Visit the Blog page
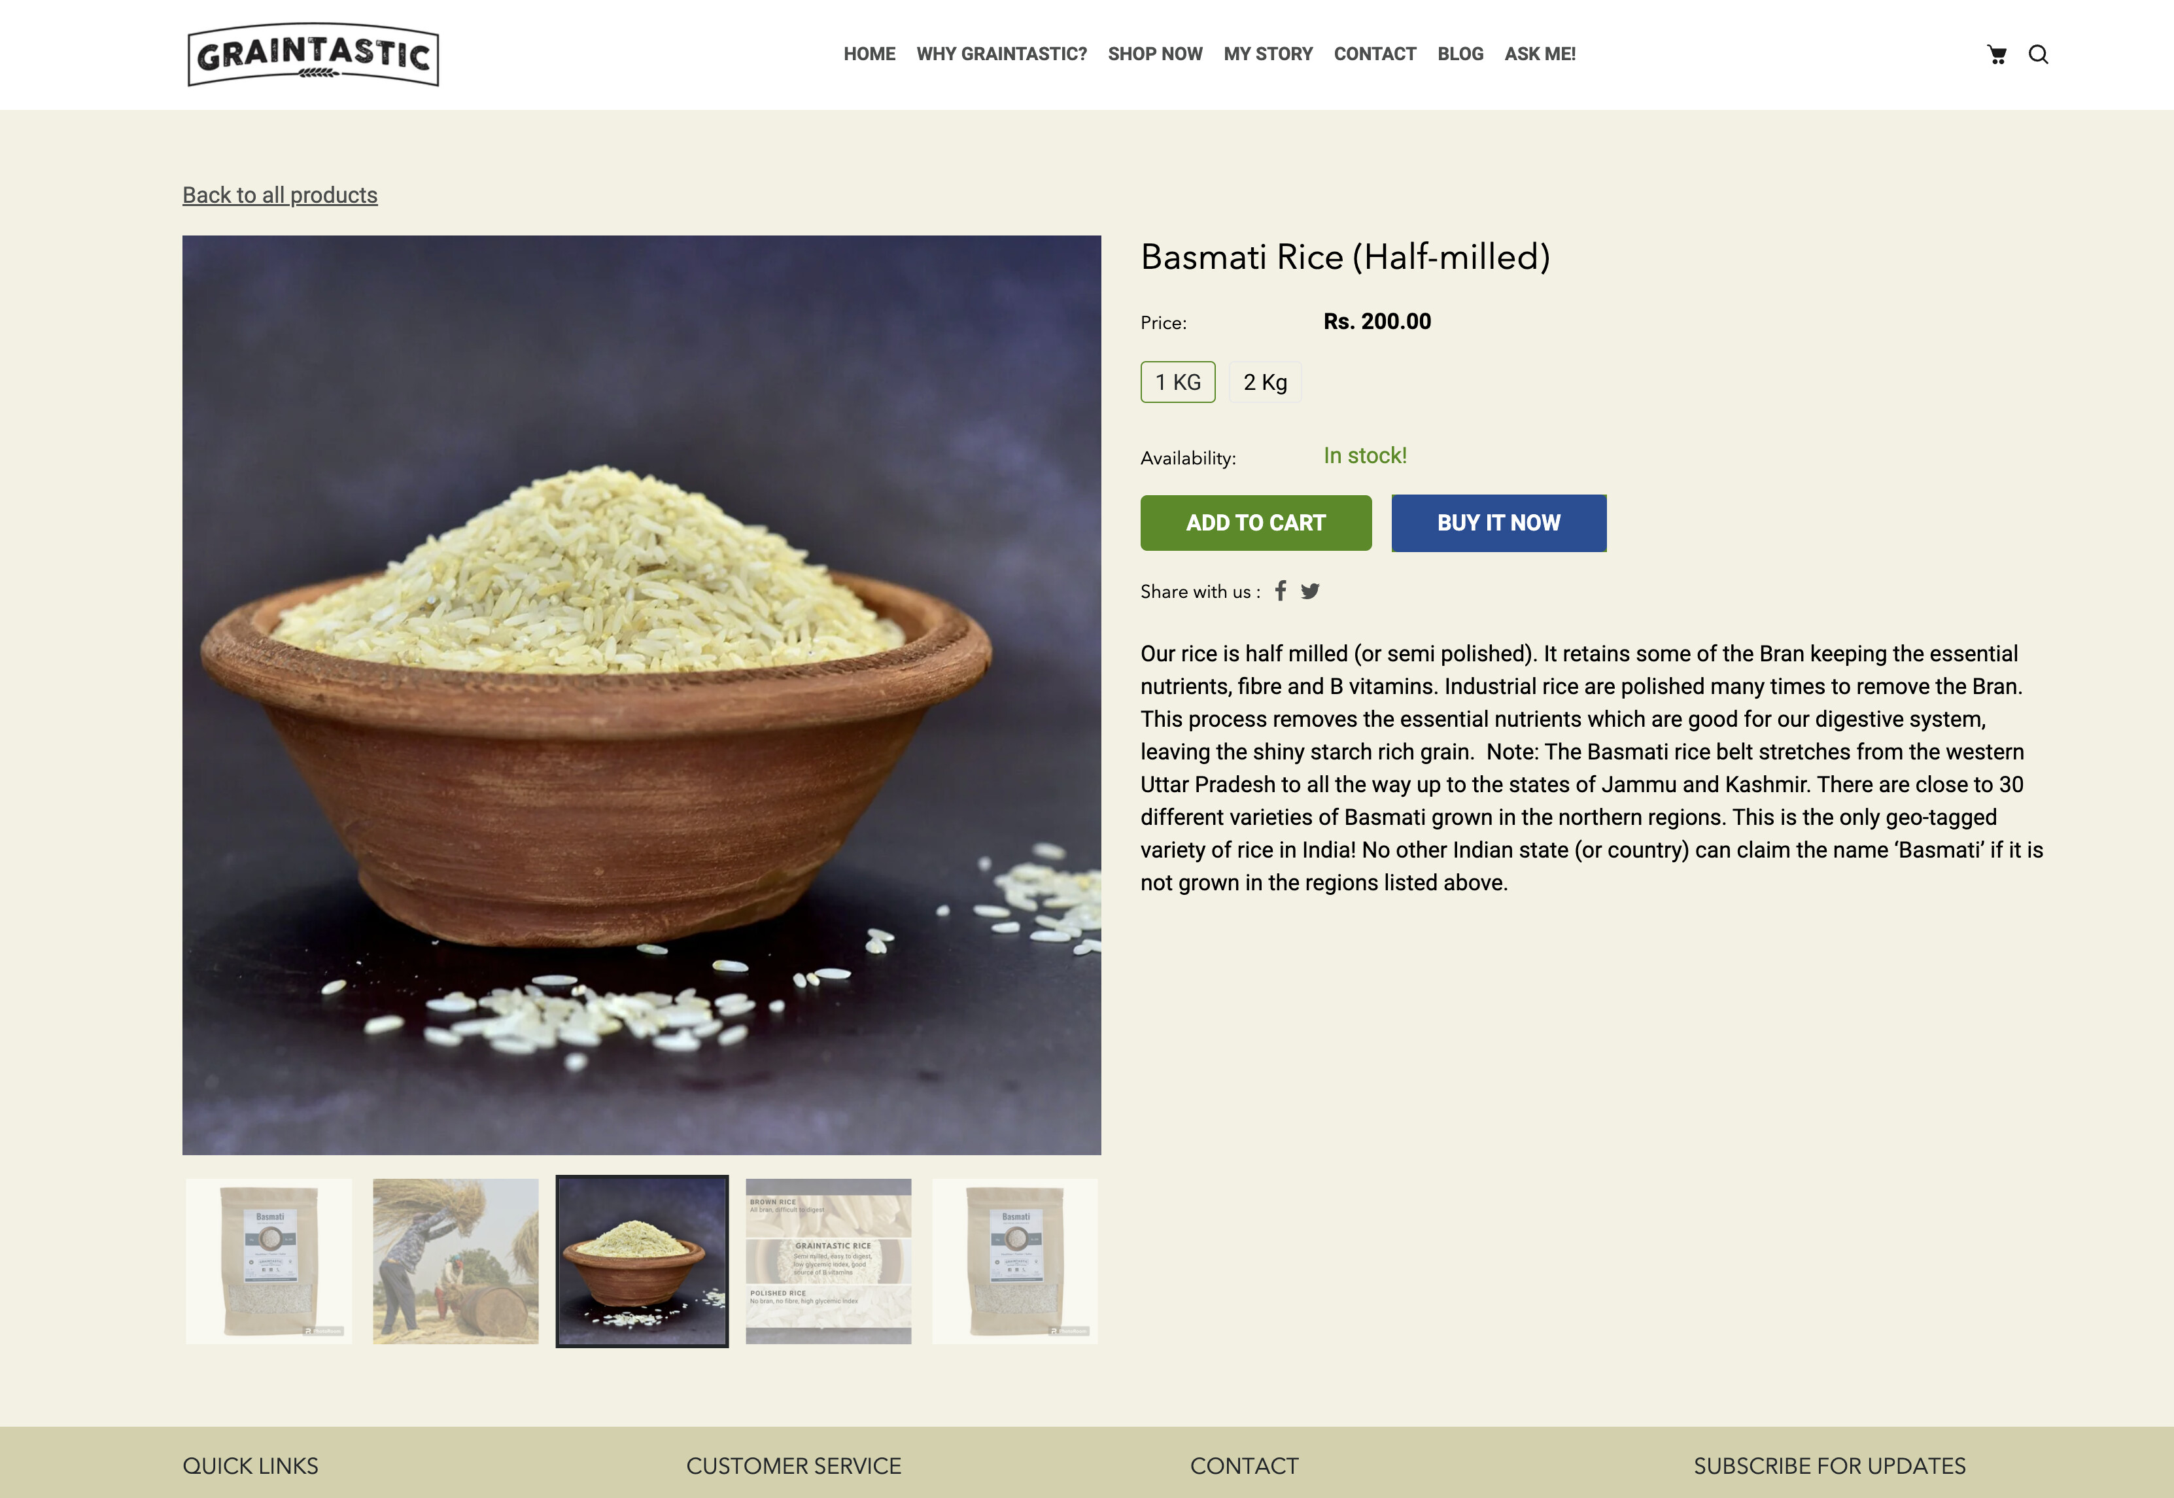This screenshot has width=2174, height=1498. pyautogui.click(x=1460, y=54)
